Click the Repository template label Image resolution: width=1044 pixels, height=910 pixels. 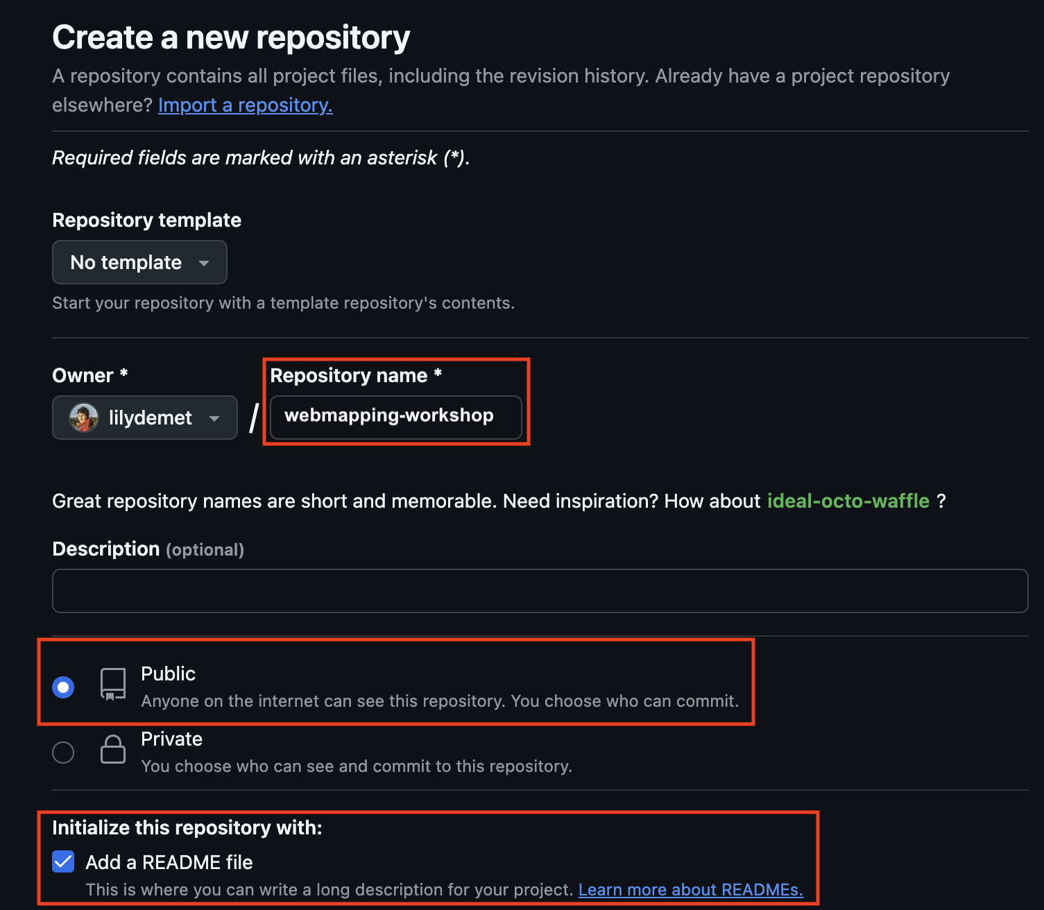pos(147,220)
